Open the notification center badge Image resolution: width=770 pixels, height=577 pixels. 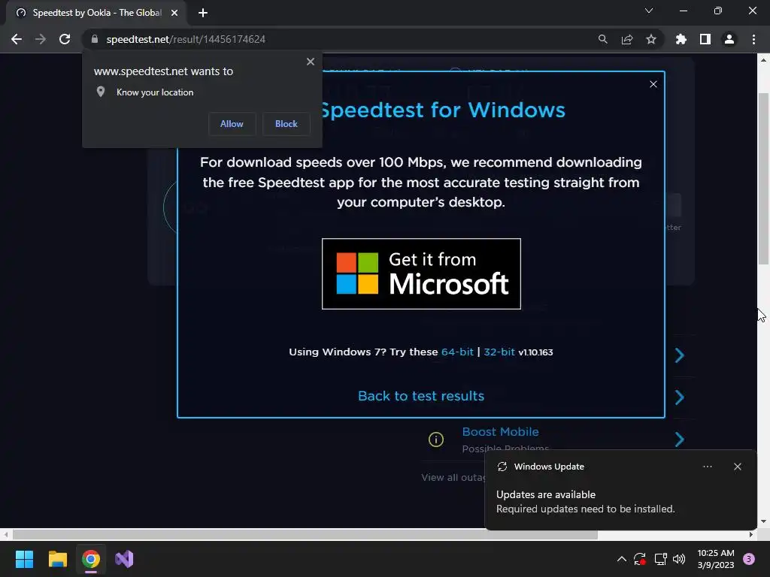click(x=749, y=559)
